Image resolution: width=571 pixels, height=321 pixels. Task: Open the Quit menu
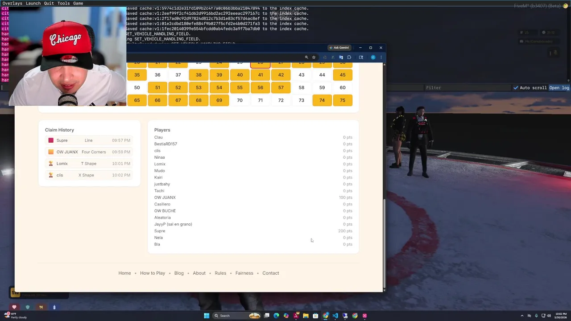point(49,3)
